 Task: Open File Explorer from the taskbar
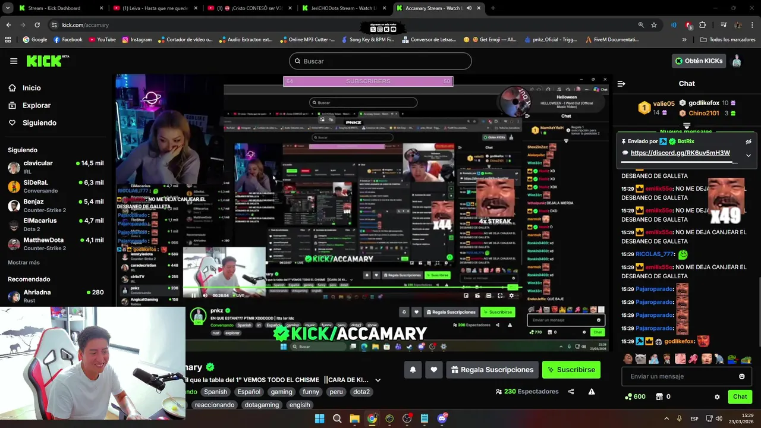pyautogui.click(x=354, y=418)
